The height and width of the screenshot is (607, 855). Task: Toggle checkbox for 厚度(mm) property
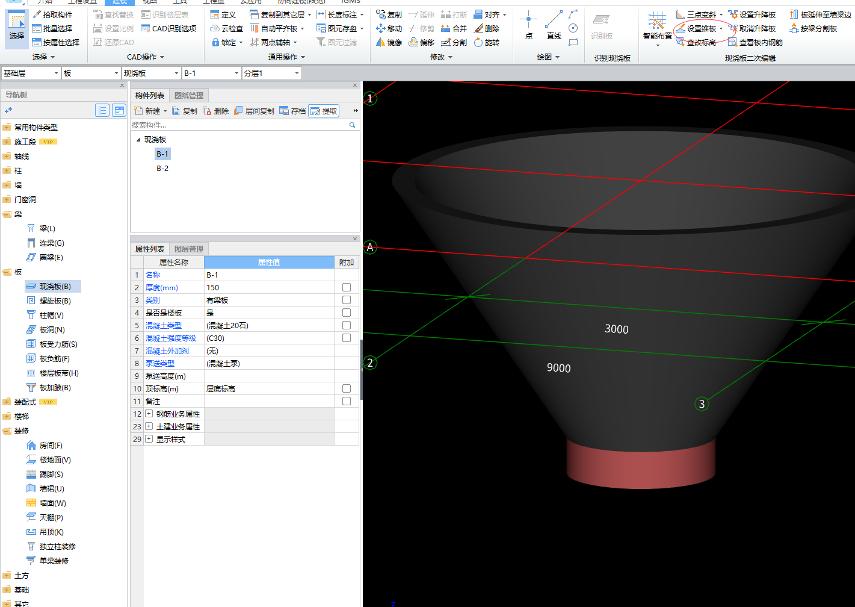coord(347,287)
